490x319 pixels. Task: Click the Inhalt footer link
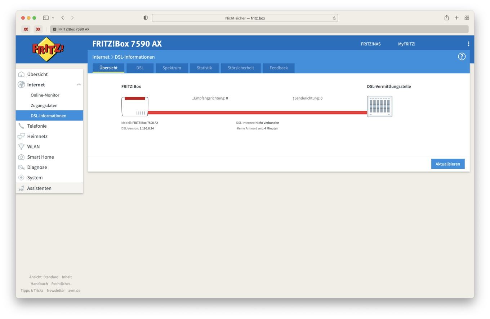coord(67,277)
